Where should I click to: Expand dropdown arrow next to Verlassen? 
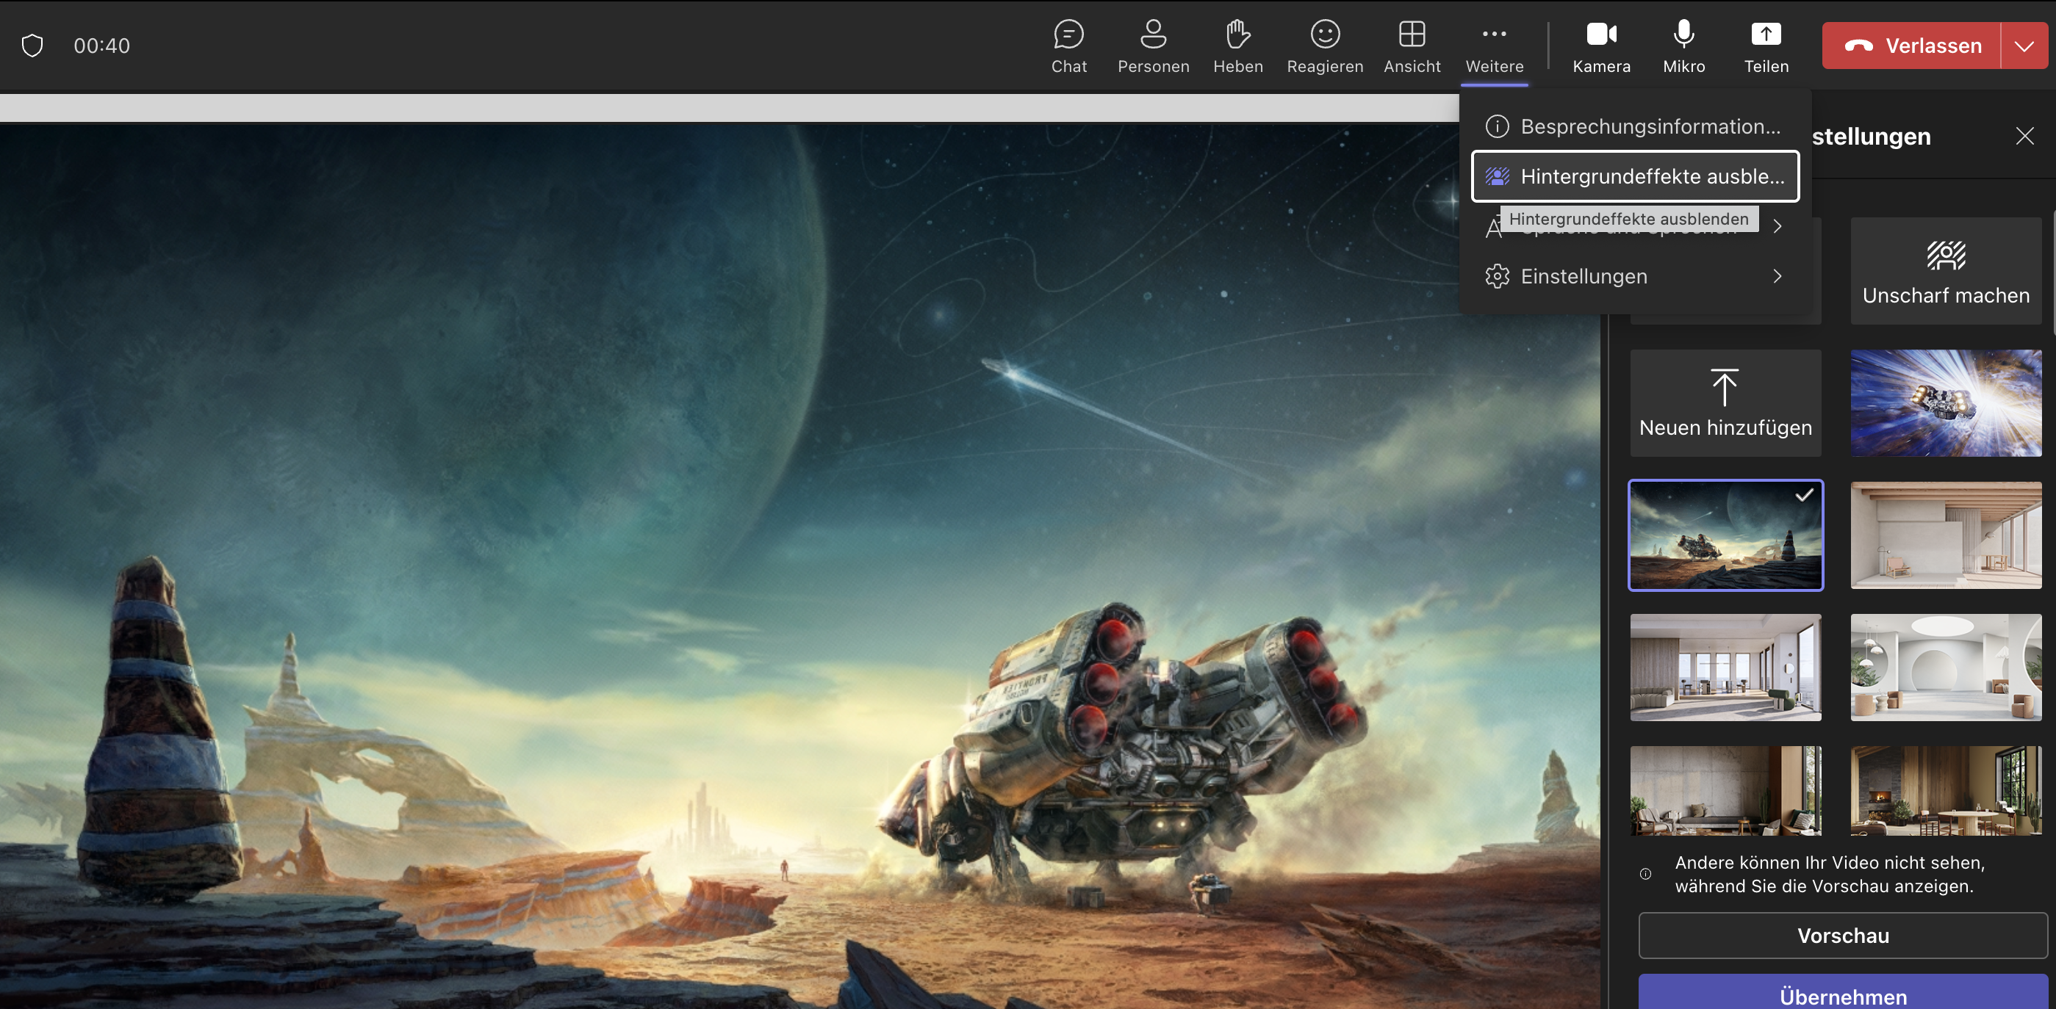tap(2023, 46)
